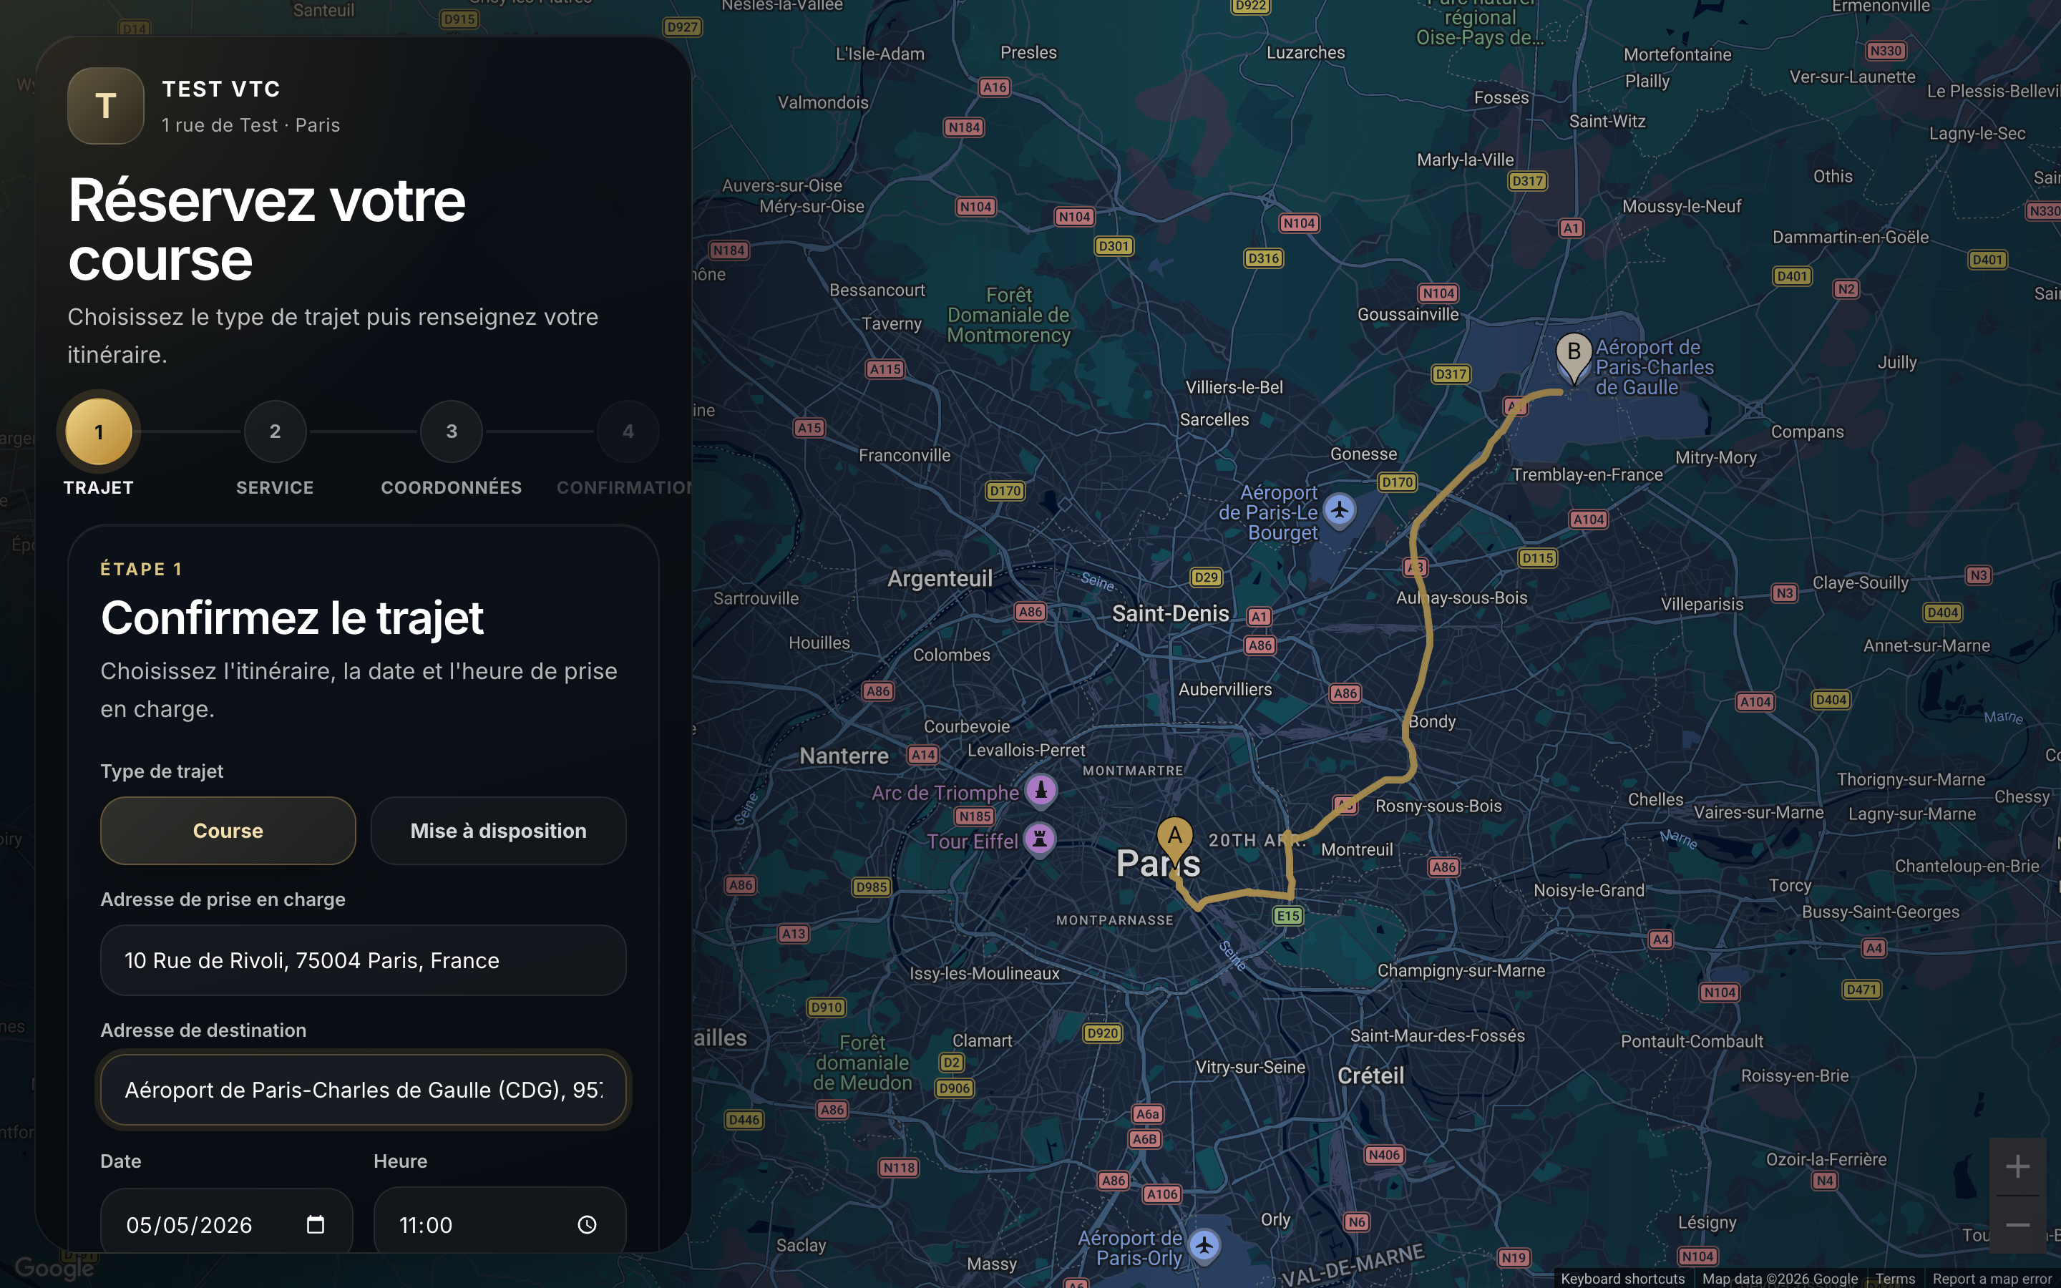Click the Arc de Triomphe landmark icon
The width and height of the screenshot is (2061, 1288).
click(x=1041, y=791)
